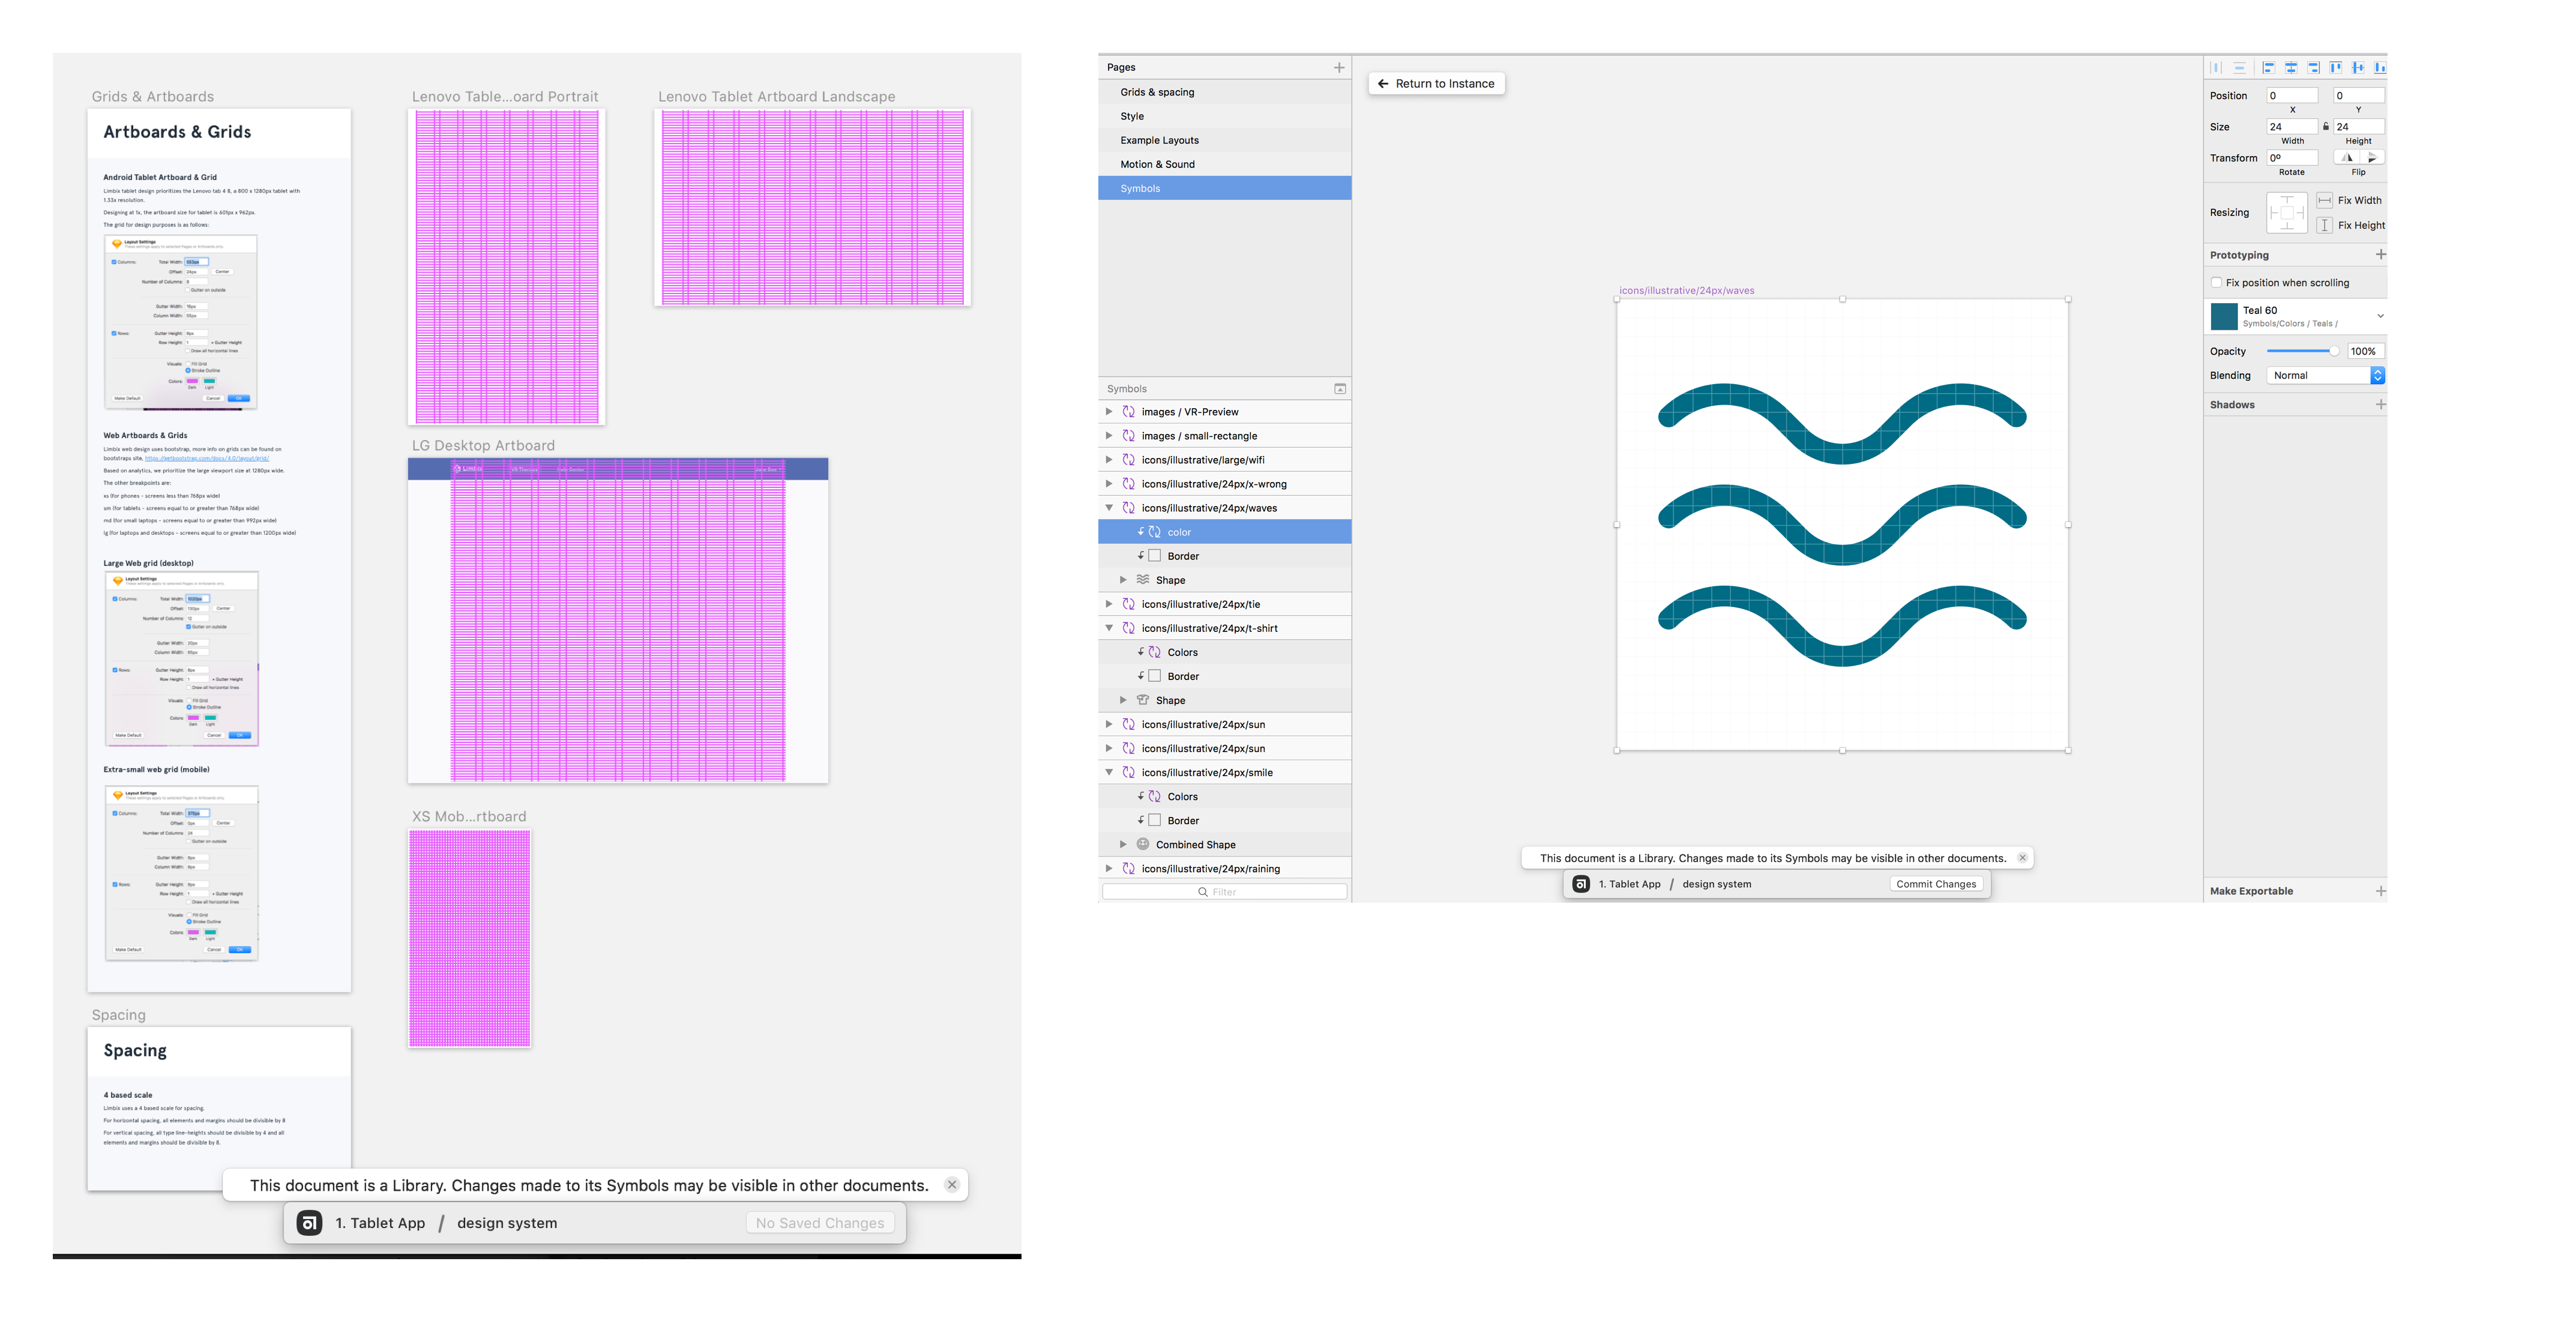Click the symbol icon next to color override layer
The height and width of the screenshot is (1330, 2576).
pos(1155,531)
